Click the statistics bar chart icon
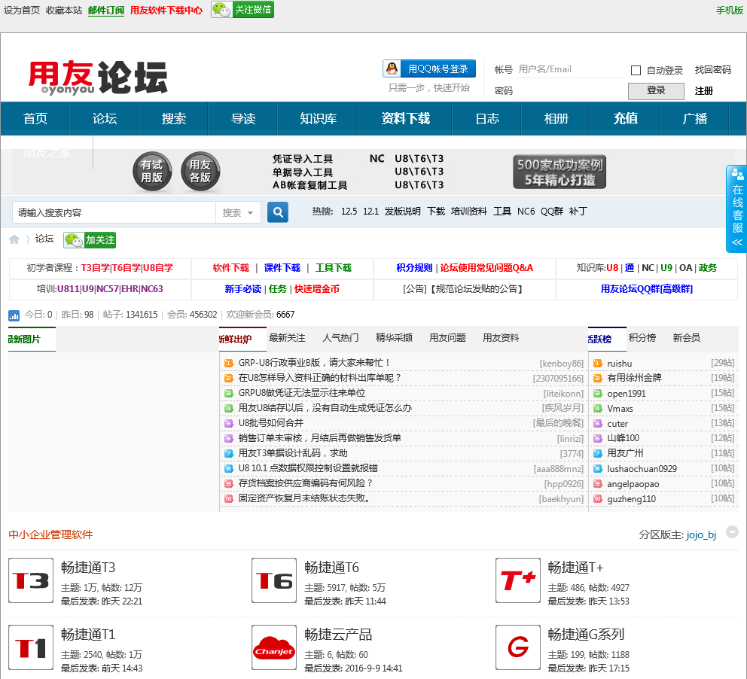Image resolution: width=747 pixels, height=679 pixels. [14, 315]
